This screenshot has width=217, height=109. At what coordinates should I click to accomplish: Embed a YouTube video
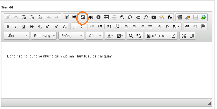point(154,17)
